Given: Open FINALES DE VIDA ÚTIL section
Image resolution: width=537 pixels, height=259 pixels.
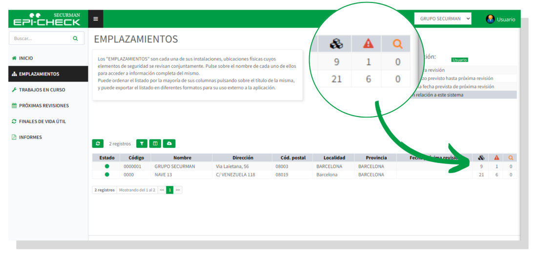Looking at the screenshot, I should [42, 121].
